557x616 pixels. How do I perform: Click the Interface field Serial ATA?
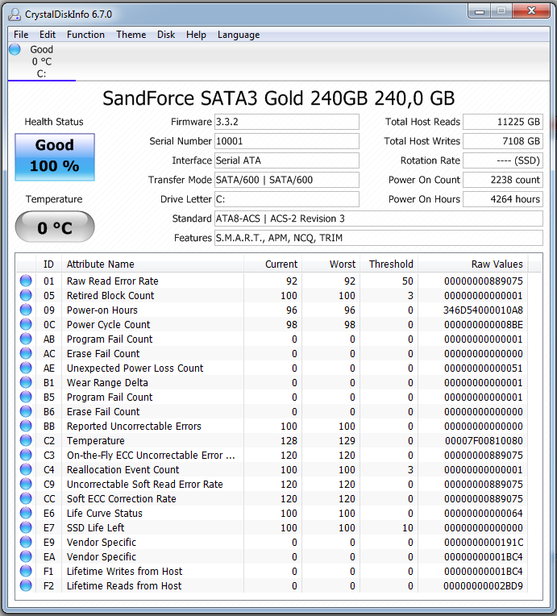(x=287, y=160)
